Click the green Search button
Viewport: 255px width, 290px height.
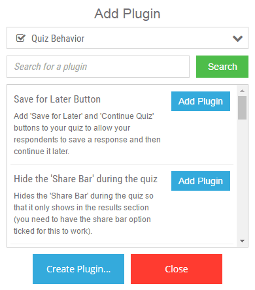pyautogui.click(x=222, y=67)
